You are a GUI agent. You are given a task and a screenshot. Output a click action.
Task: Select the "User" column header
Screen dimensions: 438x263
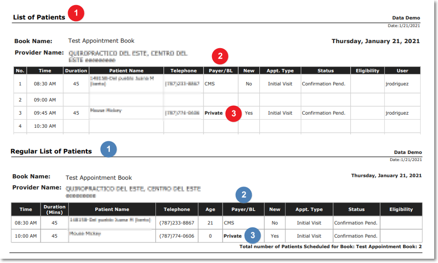click(x=402, y=71)
